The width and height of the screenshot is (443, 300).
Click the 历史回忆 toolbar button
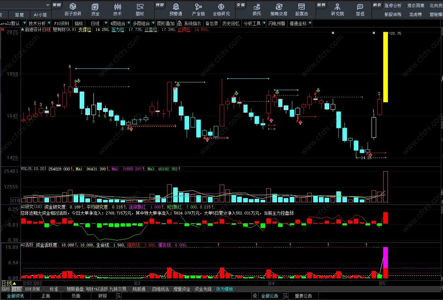pos(231,23)
